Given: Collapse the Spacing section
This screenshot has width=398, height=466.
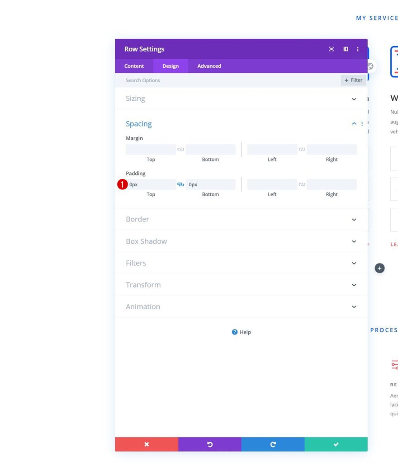Looking at the screenshot, I should pos(354,123).
